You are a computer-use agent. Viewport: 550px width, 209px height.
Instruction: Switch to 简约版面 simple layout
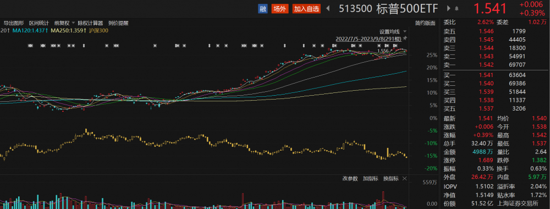pyautogui.click(x=425, y=23)
